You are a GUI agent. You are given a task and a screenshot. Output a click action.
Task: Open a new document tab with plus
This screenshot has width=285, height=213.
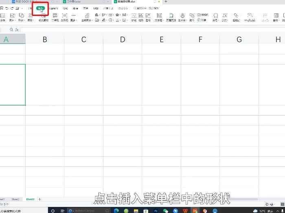[x=166, y=2]
